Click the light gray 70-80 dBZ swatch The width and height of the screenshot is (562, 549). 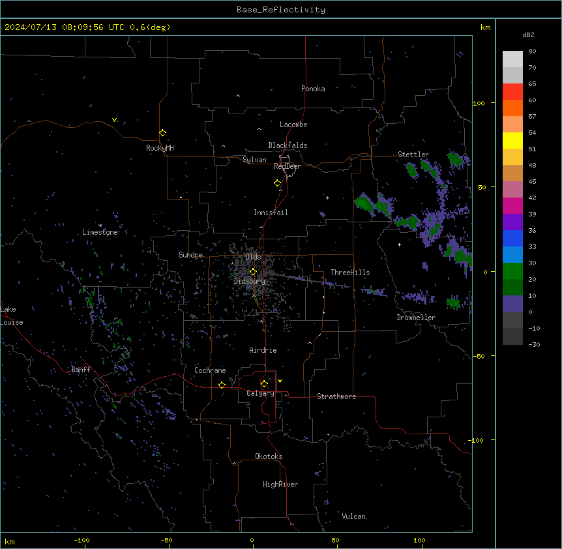(512, 59)
